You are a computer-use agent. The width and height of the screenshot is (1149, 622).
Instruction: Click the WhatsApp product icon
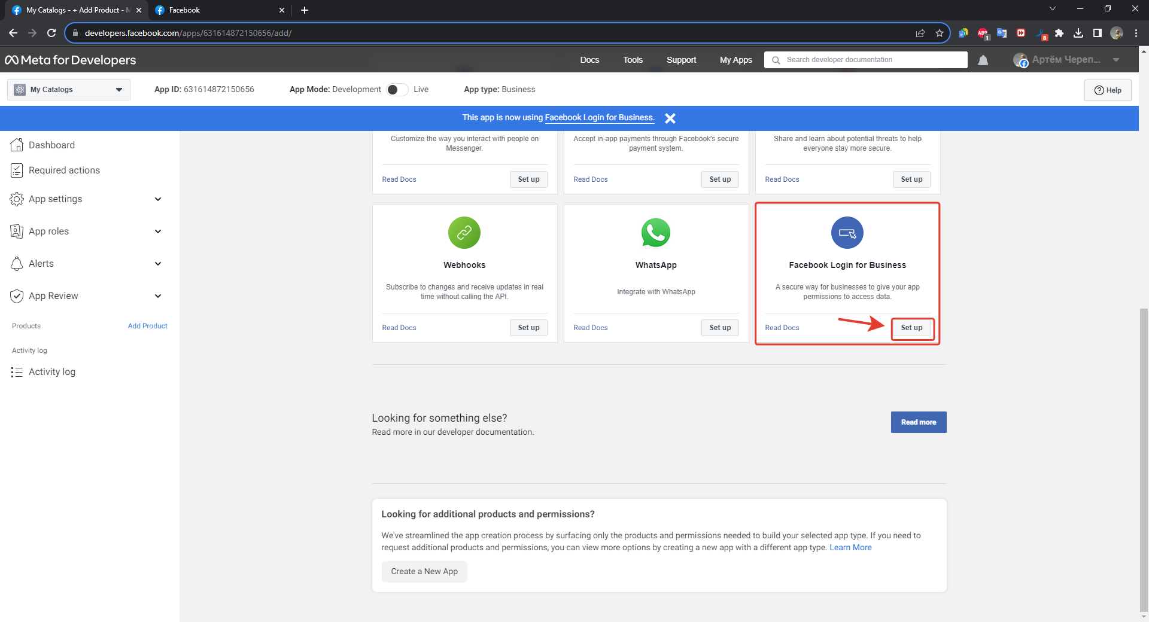(656, 233)
